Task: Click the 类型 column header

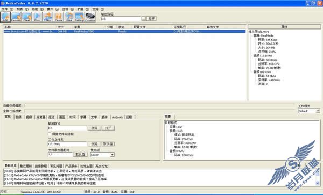Action: [x=89, y=27]
